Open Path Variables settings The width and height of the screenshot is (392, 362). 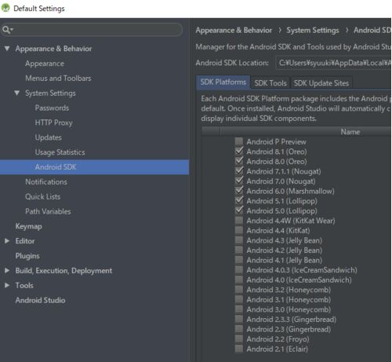point(48,211)
